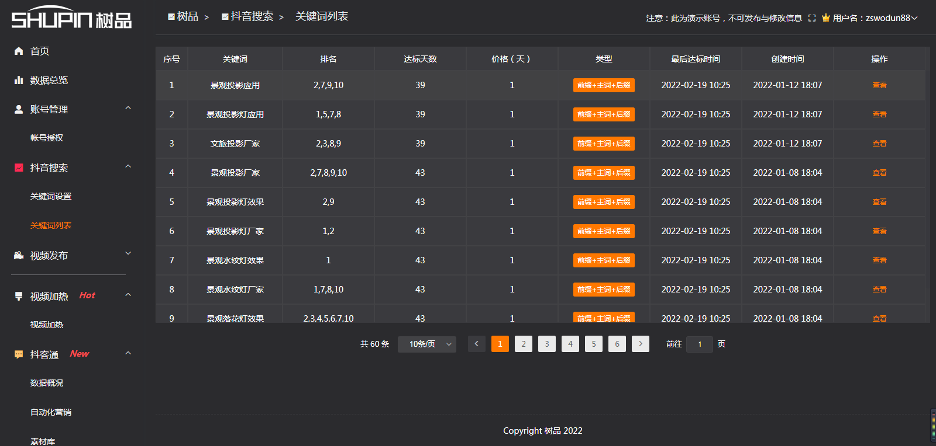Select 素材库 submenu item

tap(43, 441)
